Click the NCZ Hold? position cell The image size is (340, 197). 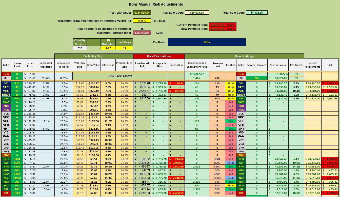click(x=231, y=178)
